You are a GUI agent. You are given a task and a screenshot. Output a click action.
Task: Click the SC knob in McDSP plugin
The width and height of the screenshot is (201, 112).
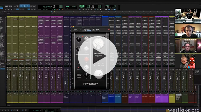coord(86,75)
